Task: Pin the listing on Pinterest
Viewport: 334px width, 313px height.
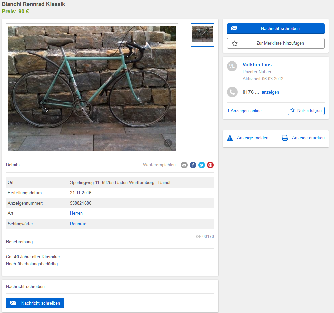Action: pos(210,165)
